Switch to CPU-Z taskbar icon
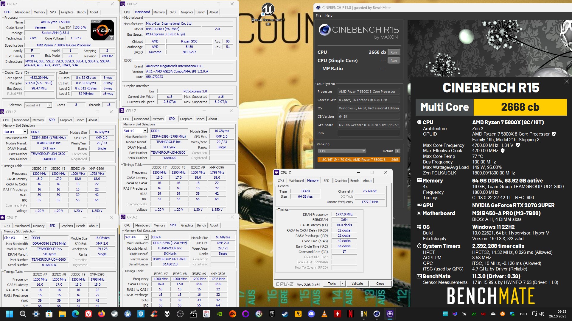572x321 pixels. [x=390, y=314]
